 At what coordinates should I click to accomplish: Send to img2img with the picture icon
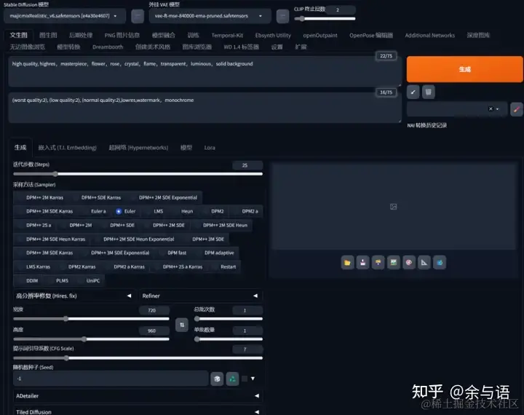tap(394, 263)
